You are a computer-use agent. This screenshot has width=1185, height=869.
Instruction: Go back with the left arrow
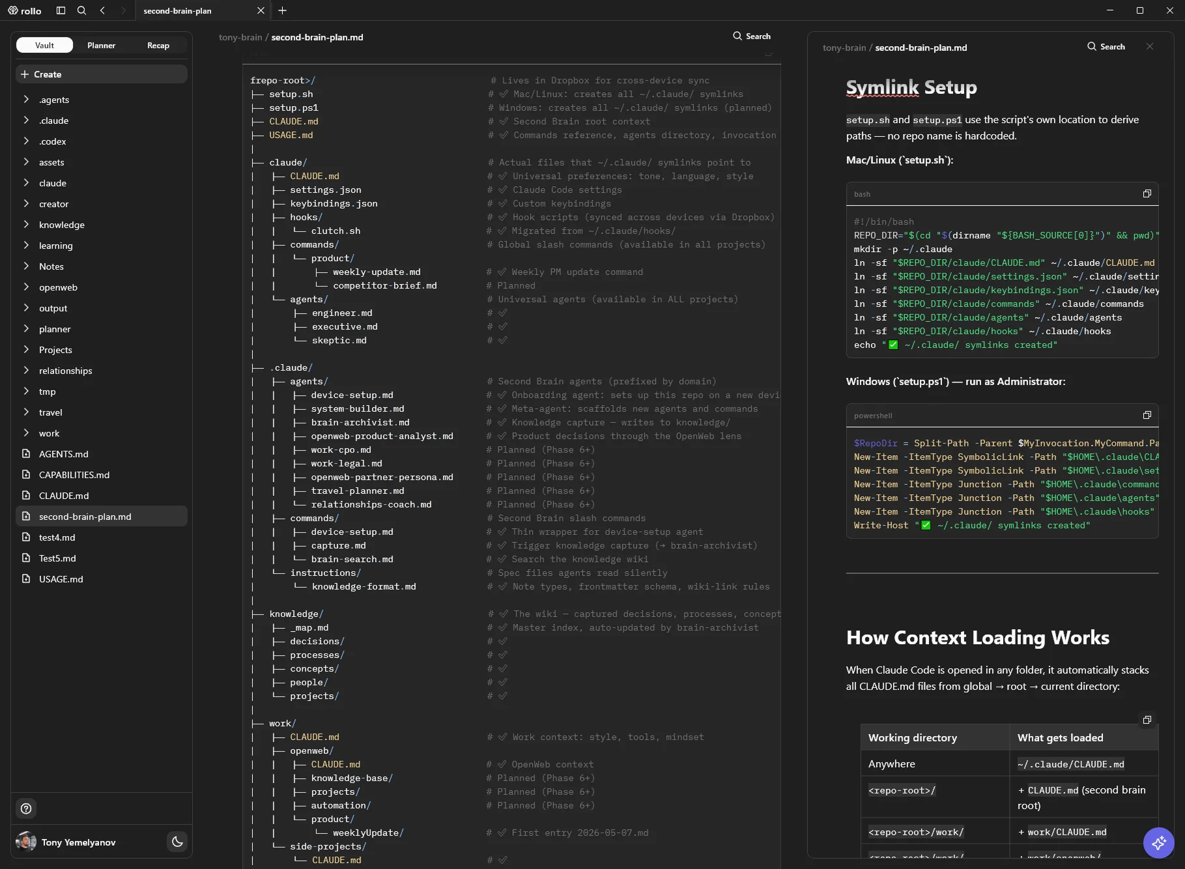click(x=102, y=10)
